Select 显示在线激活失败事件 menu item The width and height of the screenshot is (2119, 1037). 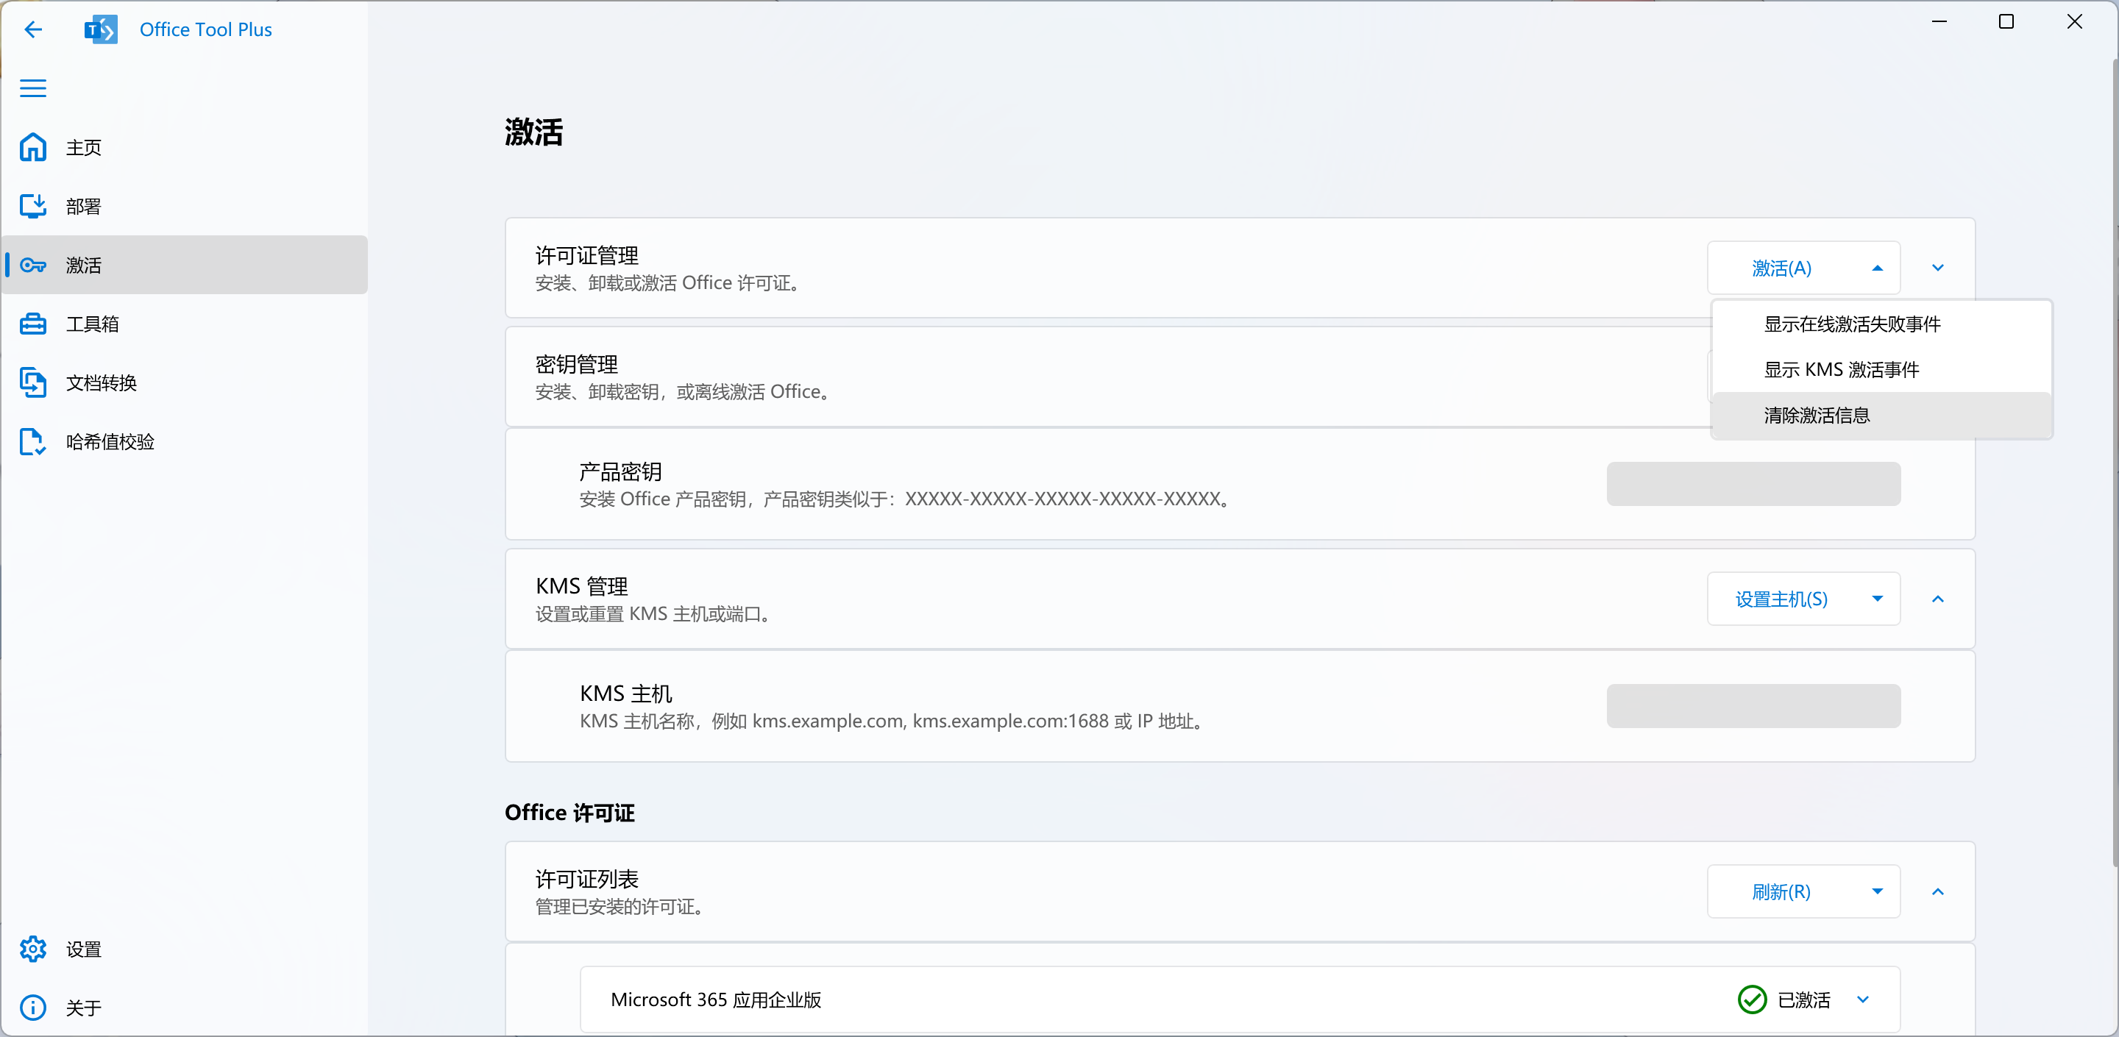(1852, 324)
